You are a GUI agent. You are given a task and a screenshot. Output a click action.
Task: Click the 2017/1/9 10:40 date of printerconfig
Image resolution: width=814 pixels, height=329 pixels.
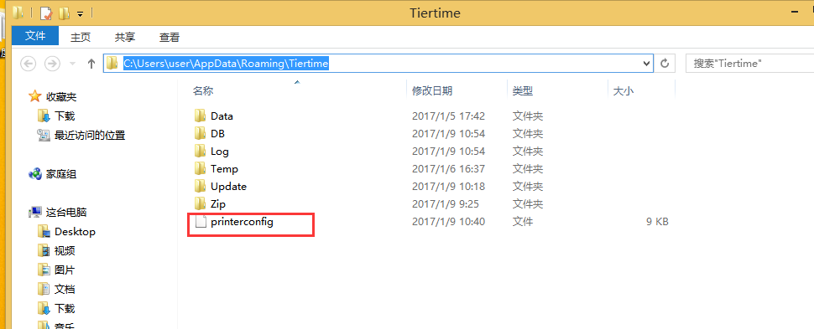click(x=448, y=222)
